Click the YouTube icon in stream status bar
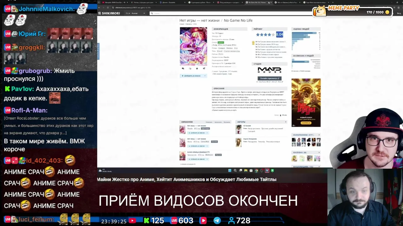This screenshot has width=403, height=226. [x=132, y=221]
